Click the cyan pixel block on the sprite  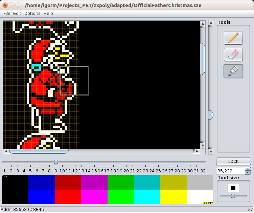click(36, 67)
